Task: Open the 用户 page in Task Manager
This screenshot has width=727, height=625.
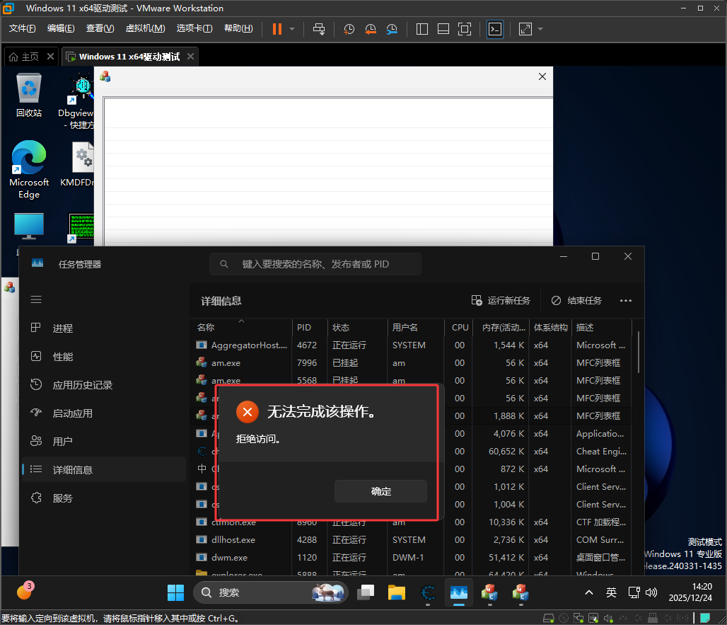Action: pos(104,441)
